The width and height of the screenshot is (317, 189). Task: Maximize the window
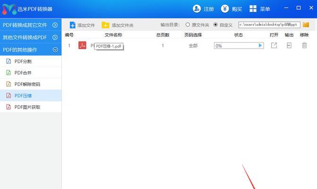click(x=299, y=8)
